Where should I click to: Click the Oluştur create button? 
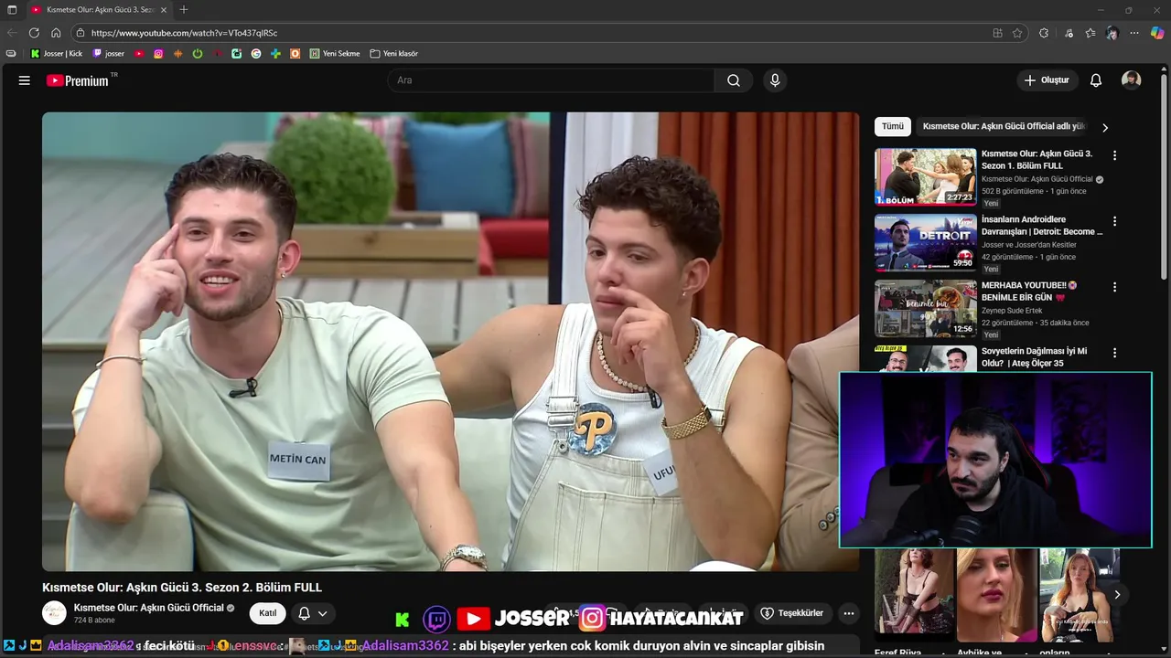tap(1047, 80)
